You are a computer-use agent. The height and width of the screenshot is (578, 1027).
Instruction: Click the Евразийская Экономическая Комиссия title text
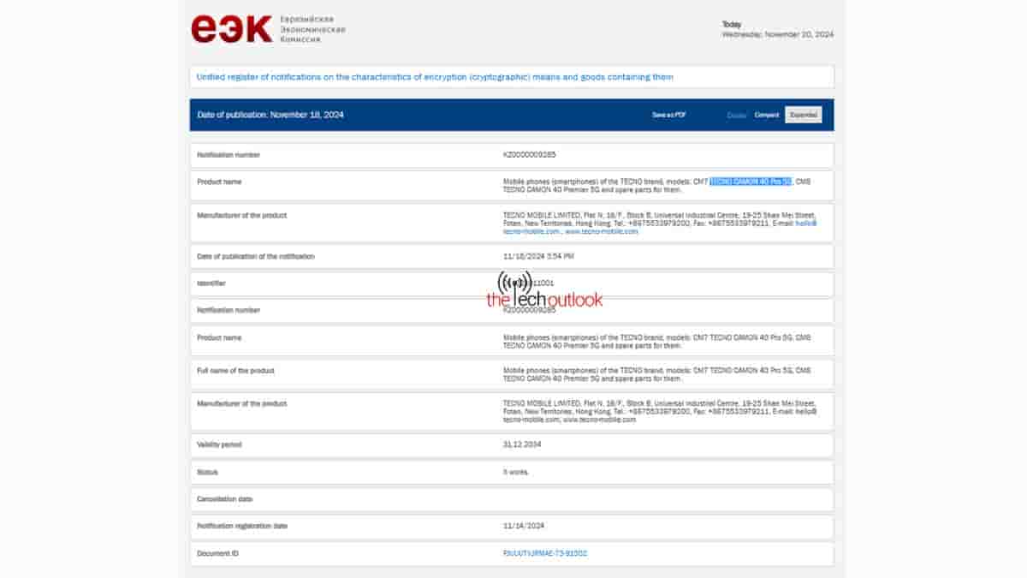[x=312, y=29]
